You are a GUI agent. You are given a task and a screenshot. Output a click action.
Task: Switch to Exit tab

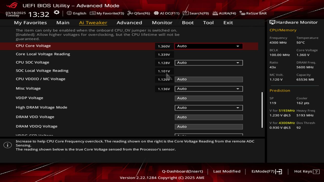[228, 22]
